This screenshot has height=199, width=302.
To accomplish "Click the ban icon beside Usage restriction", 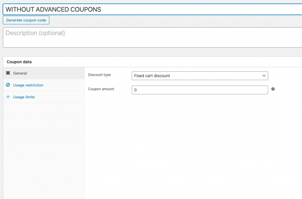I will (8, 85).
